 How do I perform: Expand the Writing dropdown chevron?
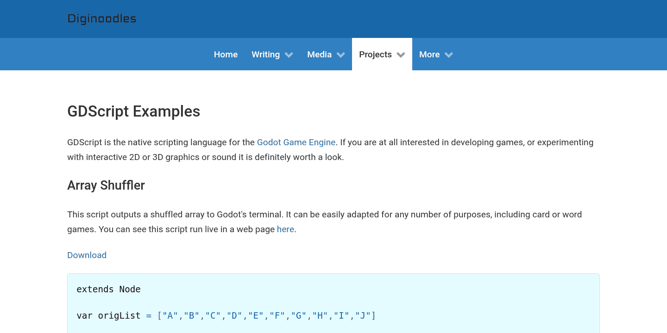(x=289, y=55)
